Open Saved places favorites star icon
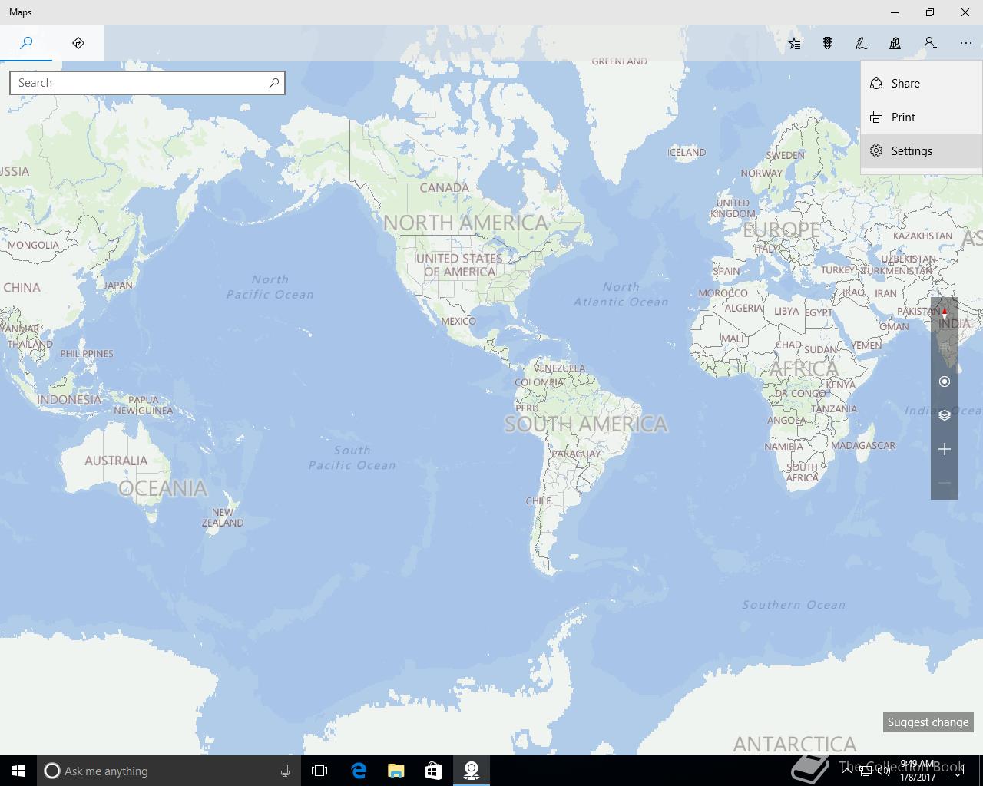This screenshot has width=983, height=786. pos(795,44)
